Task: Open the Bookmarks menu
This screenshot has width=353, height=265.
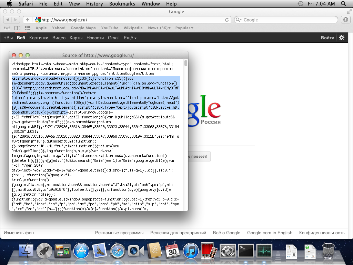Action: click(122, 3)
